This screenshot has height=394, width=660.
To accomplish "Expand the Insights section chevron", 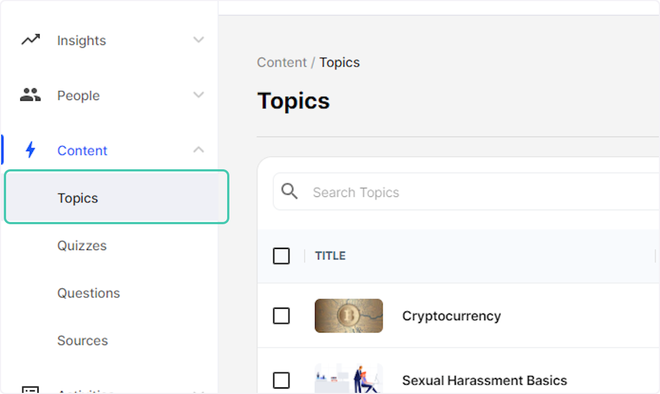I will 198,40.
